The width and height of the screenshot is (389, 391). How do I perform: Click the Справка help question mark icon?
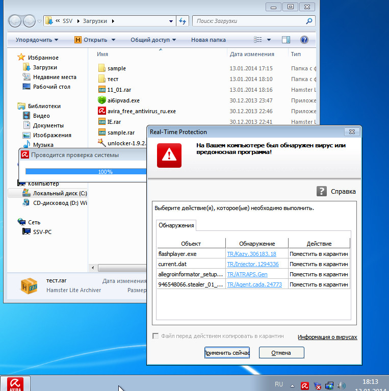pyautogui.click(x=321, y=191)
